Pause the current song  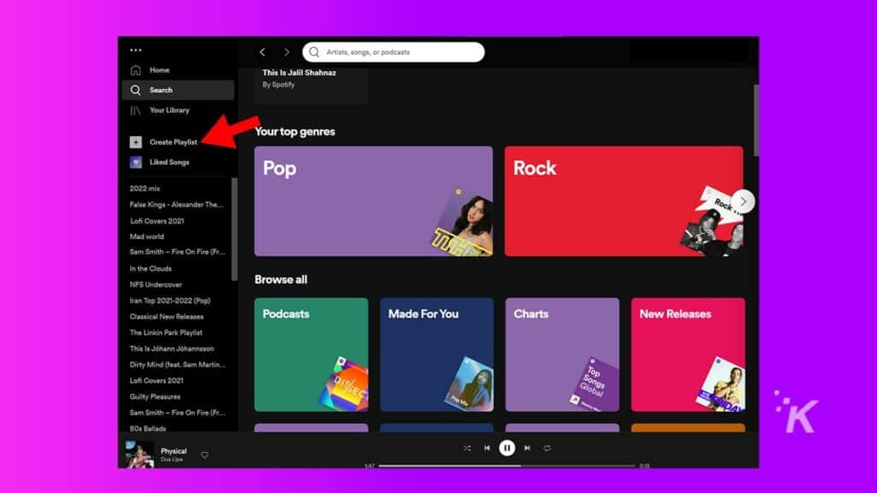pyautogui.click(x=507, y=448)
